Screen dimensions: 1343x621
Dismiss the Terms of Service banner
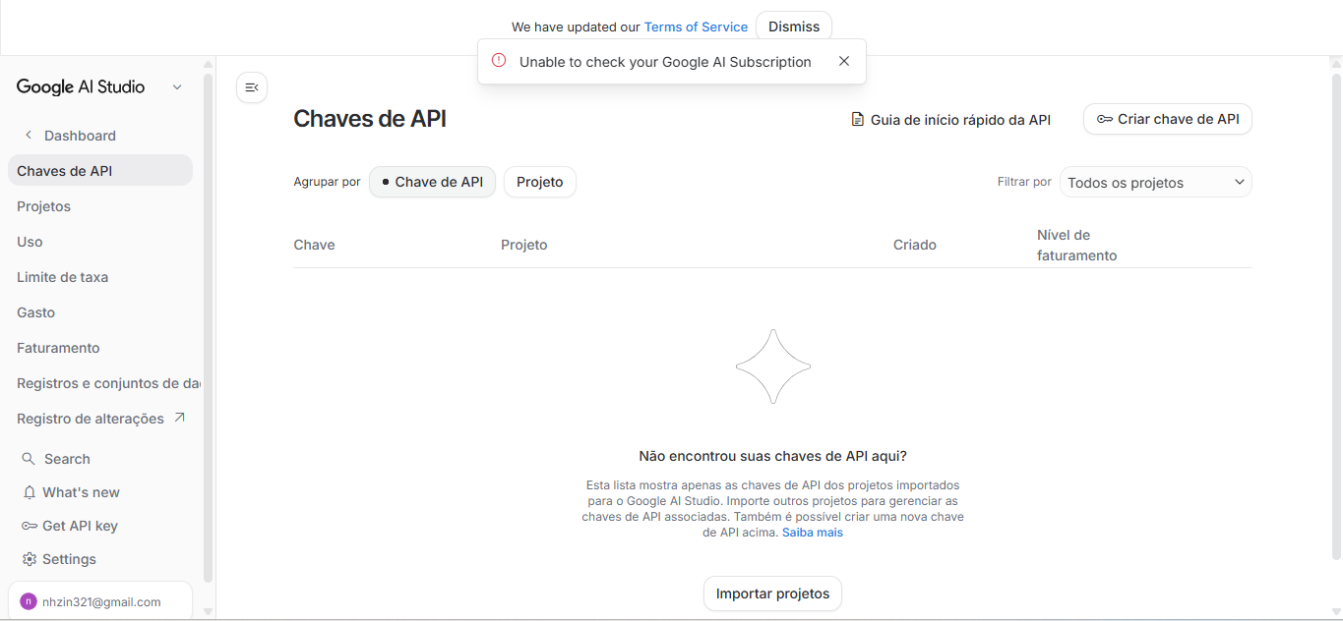point(794,27)
